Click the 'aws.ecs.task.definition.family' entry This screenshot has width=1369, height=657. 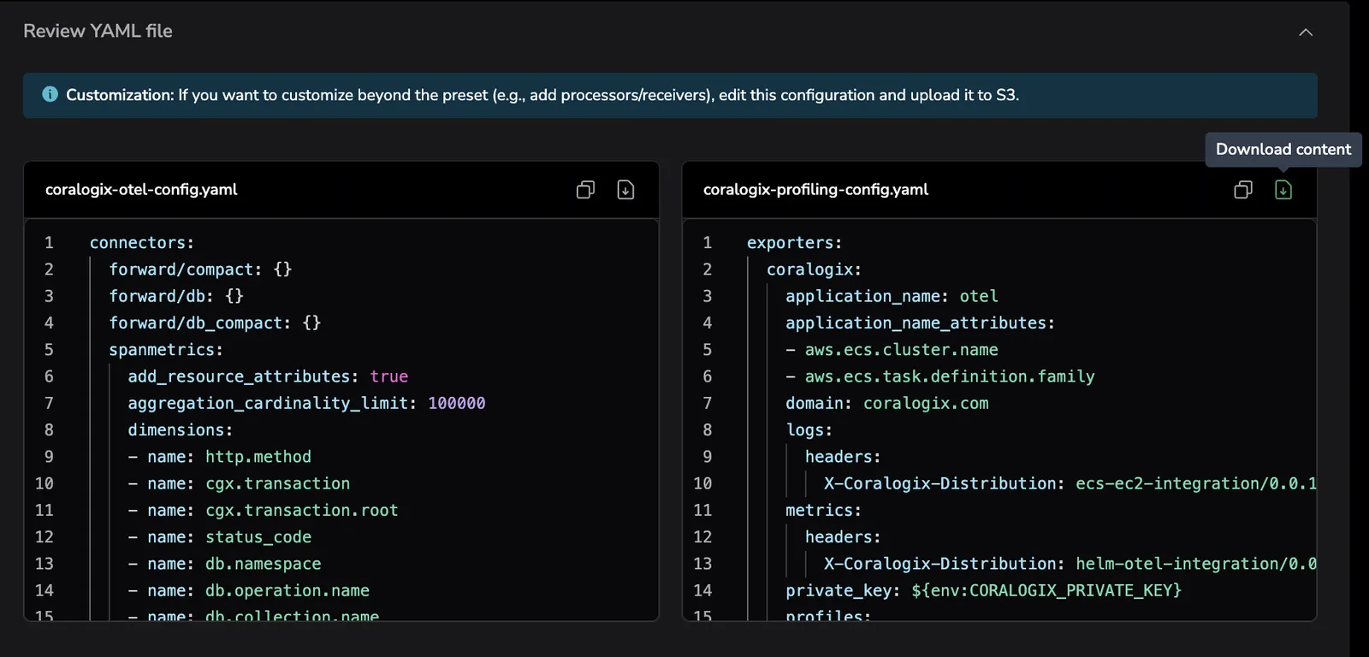[940, 376]
